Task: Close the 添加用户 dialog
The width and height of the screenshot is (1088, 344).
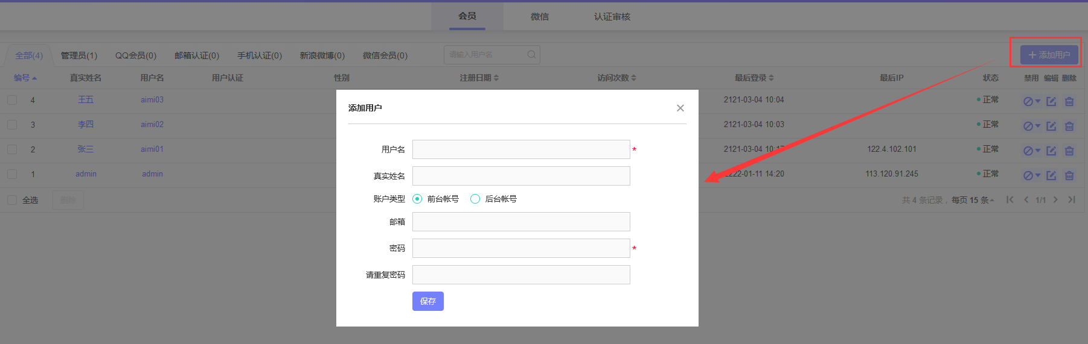Action: [680, 108]
